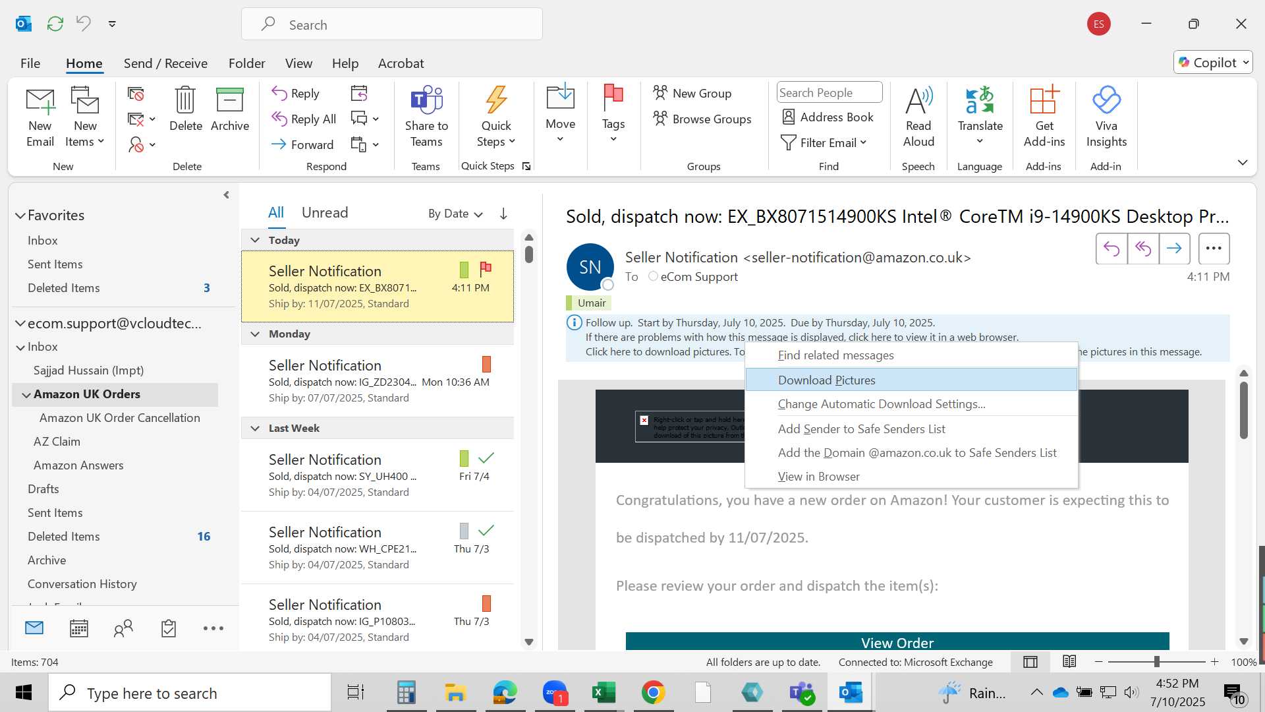Collapse the Today group header
1265x712 pixels.
[255, 241]
